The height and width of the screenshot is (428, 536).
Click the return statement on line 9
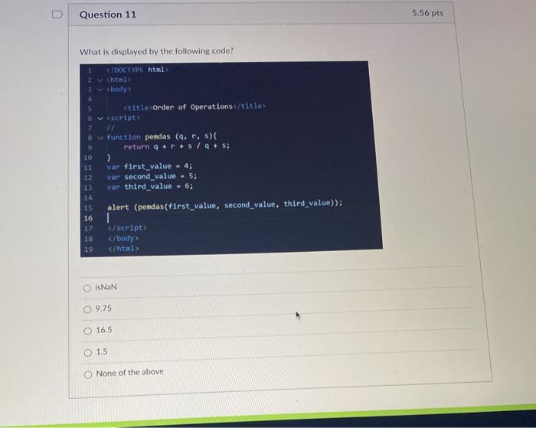[x=177, y=146]
